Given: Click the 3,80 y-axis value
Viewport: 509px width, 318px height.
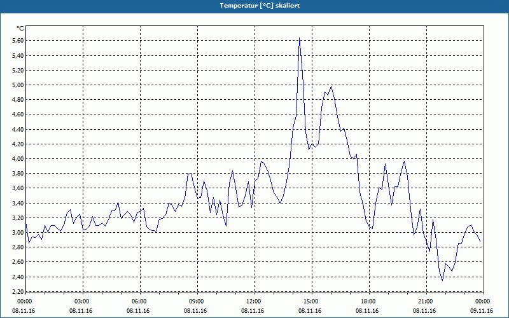Looking at the screenshot, I should click(18, 173).
